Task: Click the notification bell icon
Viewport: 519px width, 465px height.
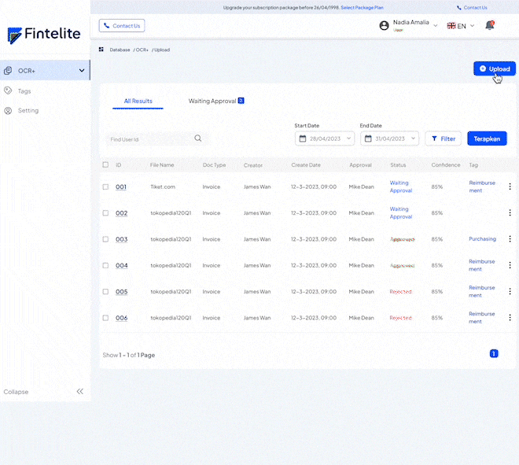Action: pyautogui.click(x=490, y=25)
